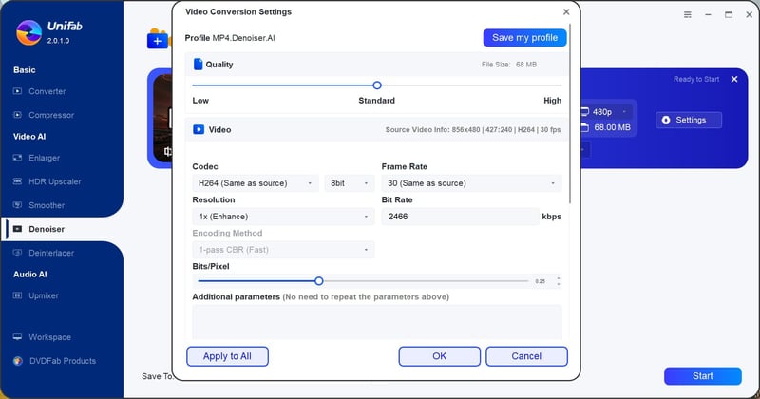
Task: Expand the Frame Rate dropdown
Action: point(470,183)
